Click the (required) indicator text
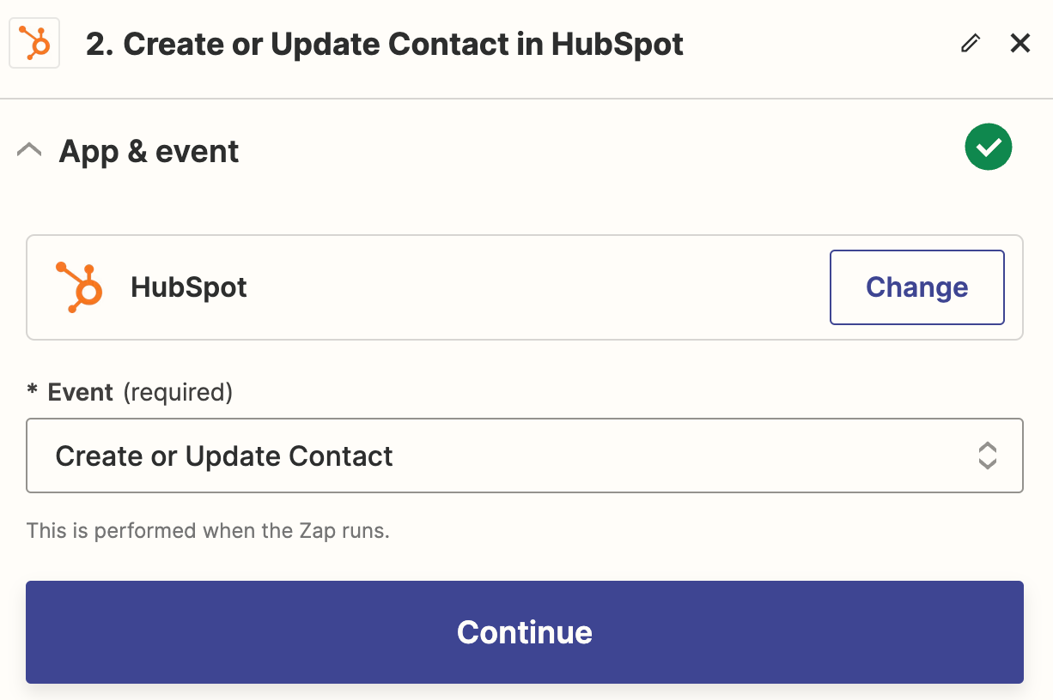 178,392
